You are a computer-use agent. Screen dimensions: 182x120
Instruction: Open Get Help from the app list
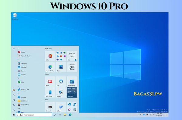pos(22,97)
